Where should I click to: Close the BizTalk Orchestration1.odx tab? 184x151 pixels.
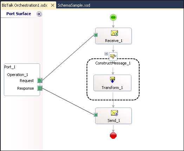[x=53, y=5]
